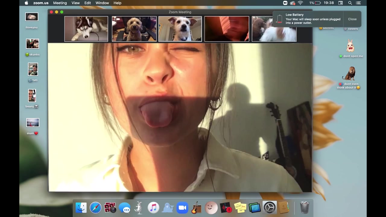
Task: Select the curly brown dog participant thumbnail
Action: pos(134,29)
